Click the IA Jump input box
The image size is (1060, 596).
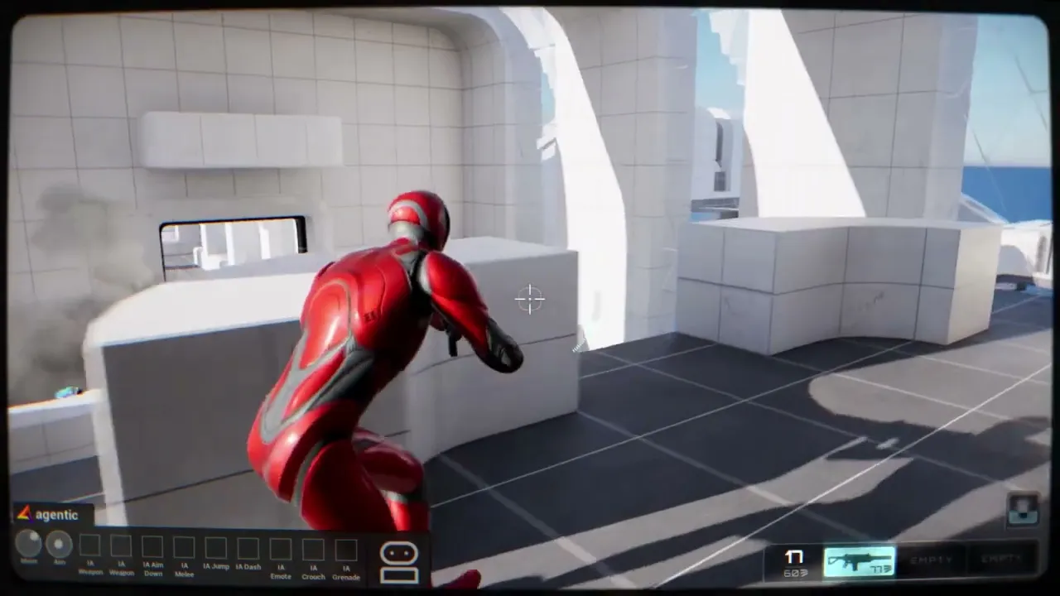(x=215, y=548)
